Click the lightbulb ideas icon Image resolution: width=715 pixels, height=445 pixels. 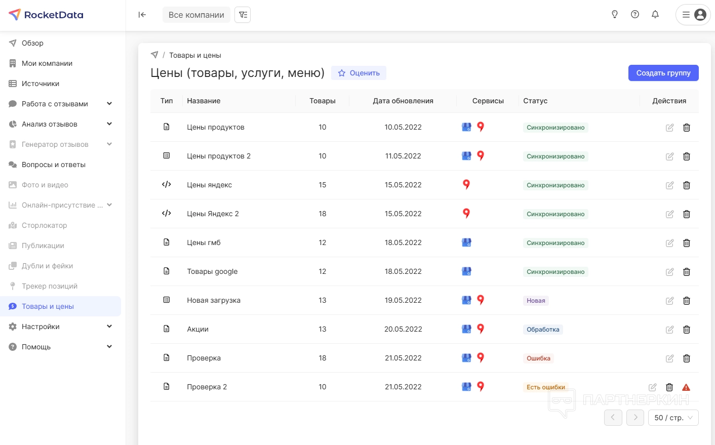pos(614,15)
